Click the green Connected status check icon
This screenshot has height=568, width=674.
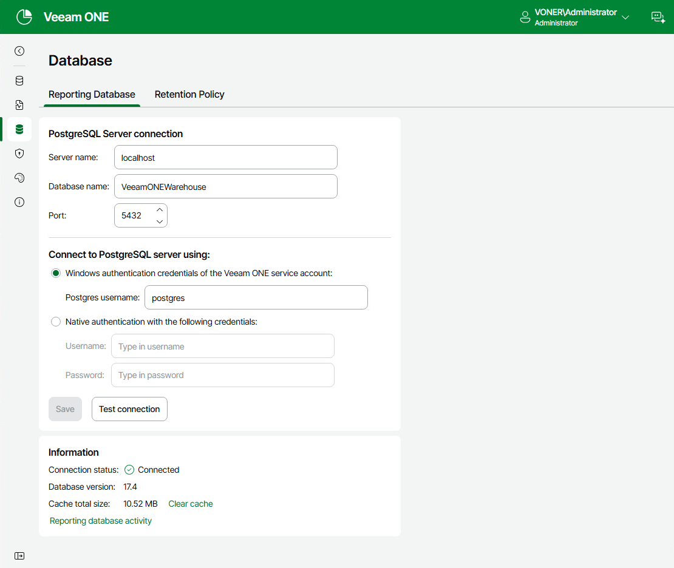pyautogui.click(x=129, y=470)
